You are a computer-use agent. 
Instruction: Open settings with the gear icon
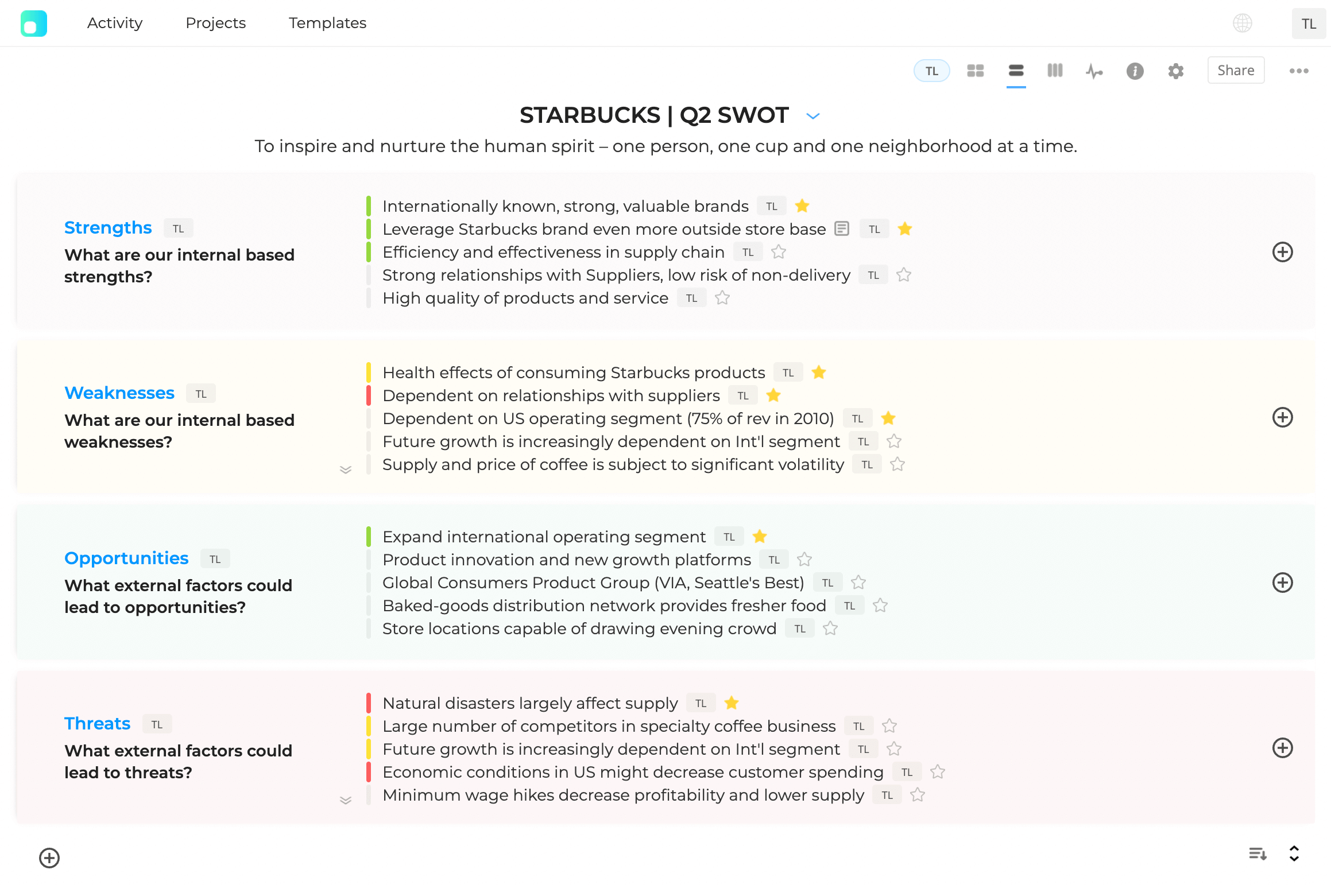[1175, 71]
